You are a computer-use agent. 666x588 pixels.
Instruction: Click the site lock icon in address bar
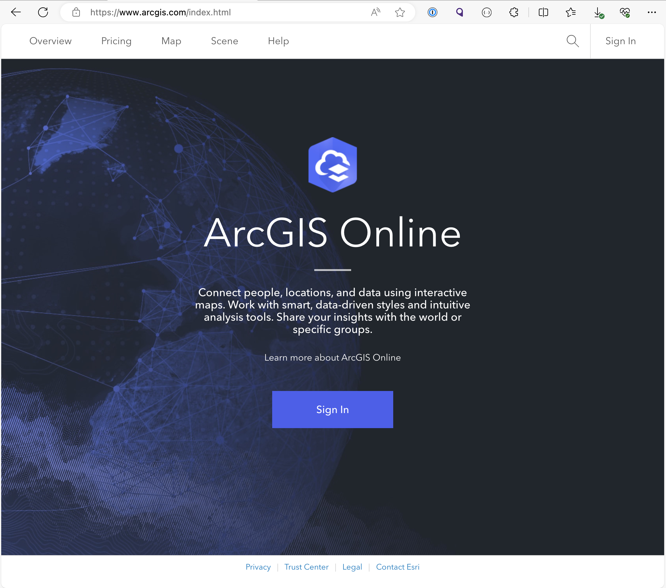[x=76, y=12]
